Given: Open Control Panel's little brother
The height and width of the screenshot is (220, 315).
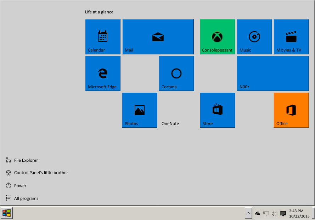Looking at the screenshot, I should 37,173.
